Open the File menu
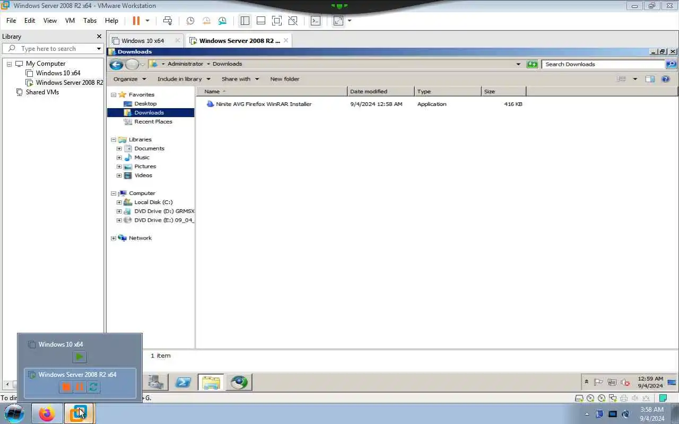This screenshot has width=679, height=424. tap(11, 21)
